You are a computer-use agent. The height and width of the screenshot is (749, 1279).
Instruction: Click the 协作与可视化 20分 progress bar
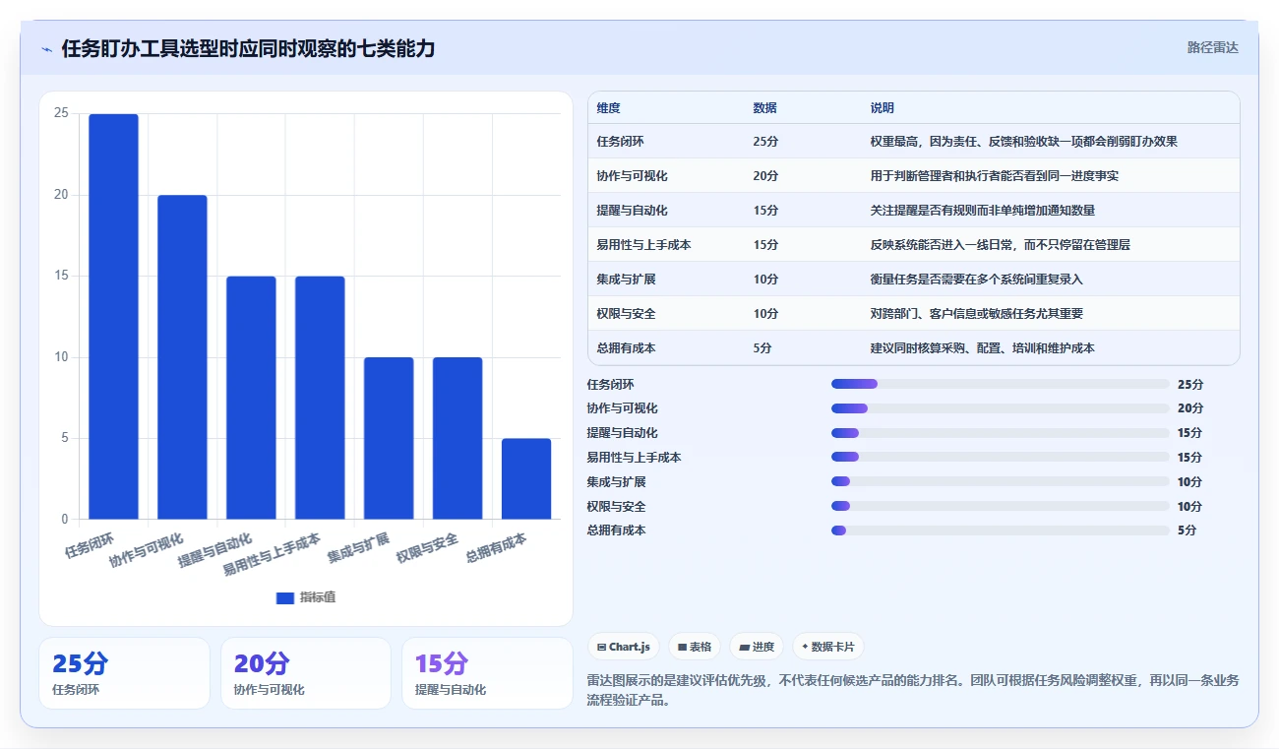(x=1001, y=408)
